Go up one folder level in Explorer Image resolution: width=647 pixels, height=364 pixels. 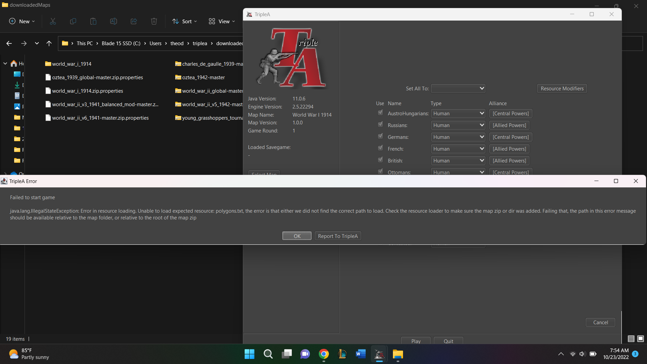[x=49, y=43]
